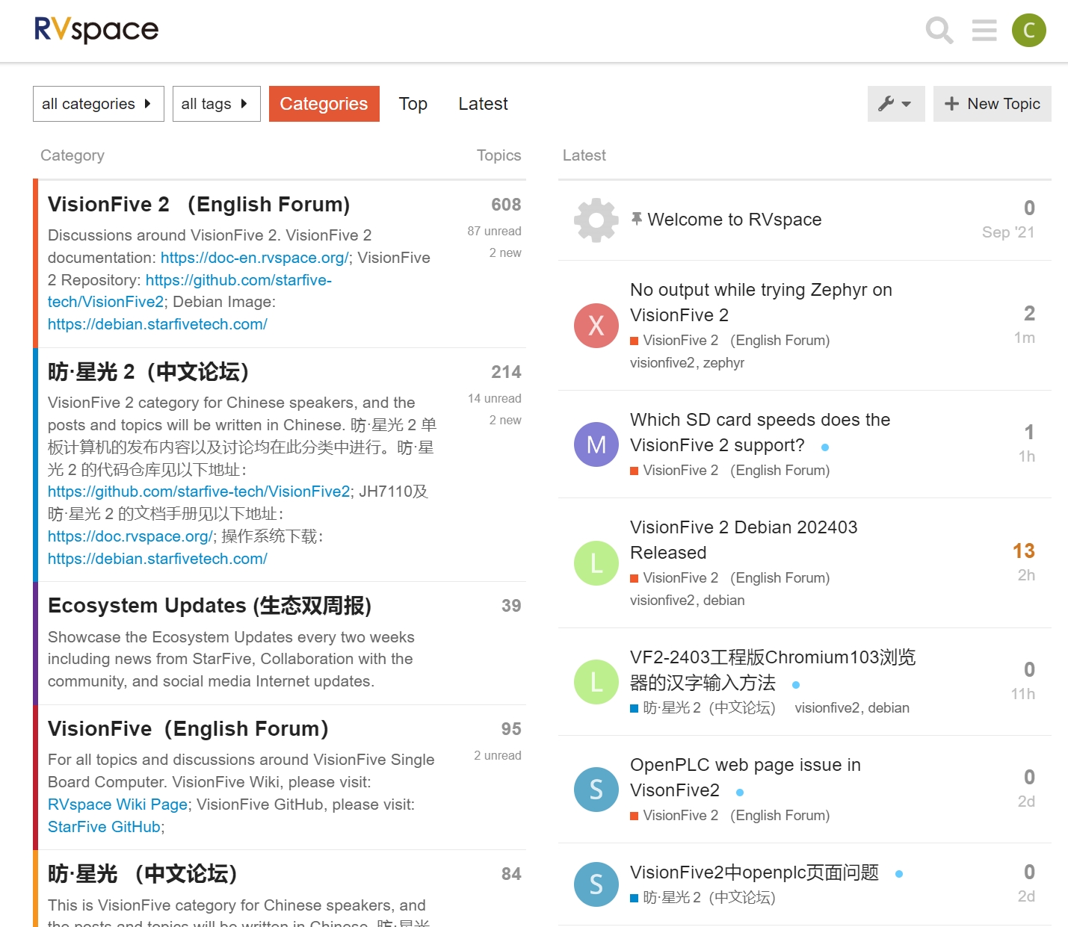This screenshot has width=1068, height=927.
Task: Open VisionFive2中openplc页面问题 topic
Action: coord(754,872)
